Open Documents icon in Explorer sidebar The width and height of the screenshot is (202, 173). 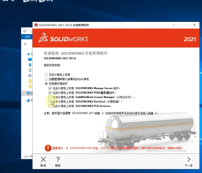pos(30,70)
